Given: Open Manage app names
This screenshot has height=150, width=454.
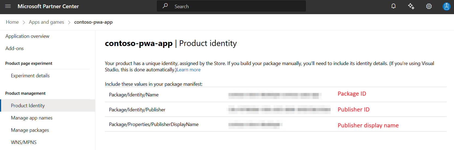Looking at the screenshot, I should 32,118.
